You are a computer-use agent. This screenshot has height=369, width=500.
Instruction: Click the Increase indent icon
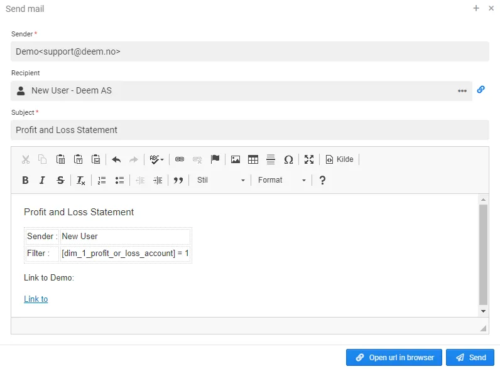(x=158, y=180)
